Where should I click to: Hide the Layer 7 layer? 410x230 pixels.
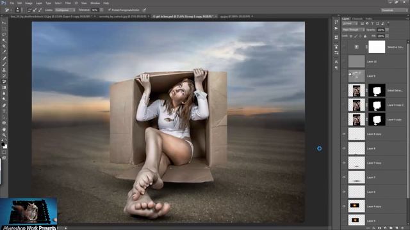tap(344, 178)
